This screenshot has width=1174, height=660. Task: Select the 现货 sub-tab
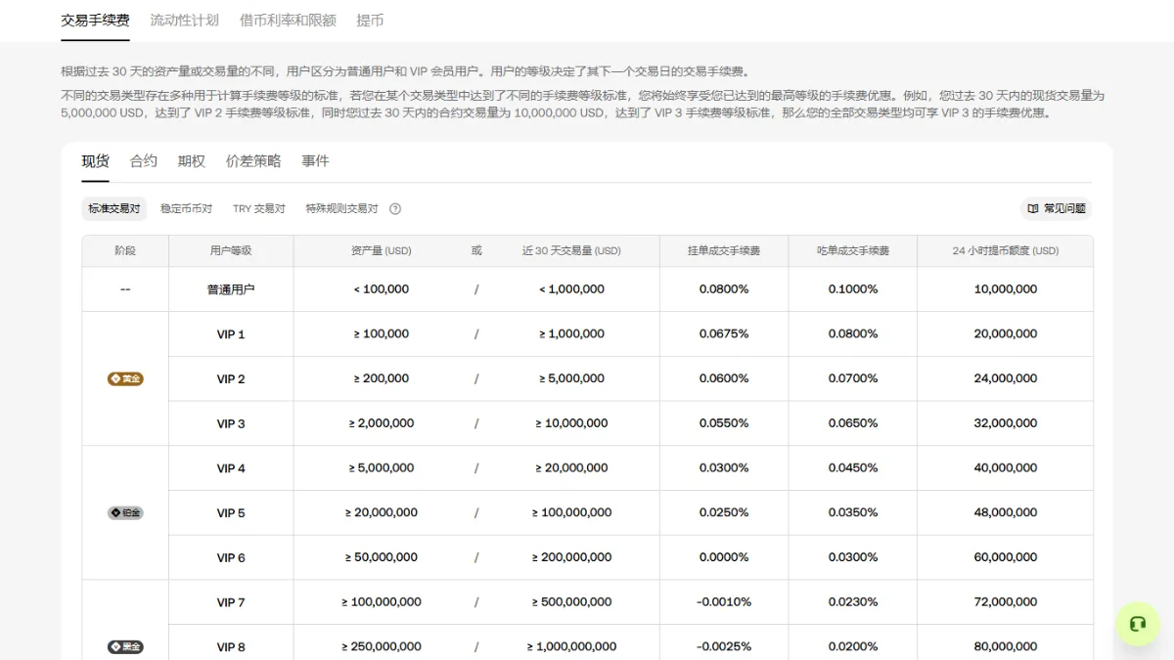tap(96, 161)
